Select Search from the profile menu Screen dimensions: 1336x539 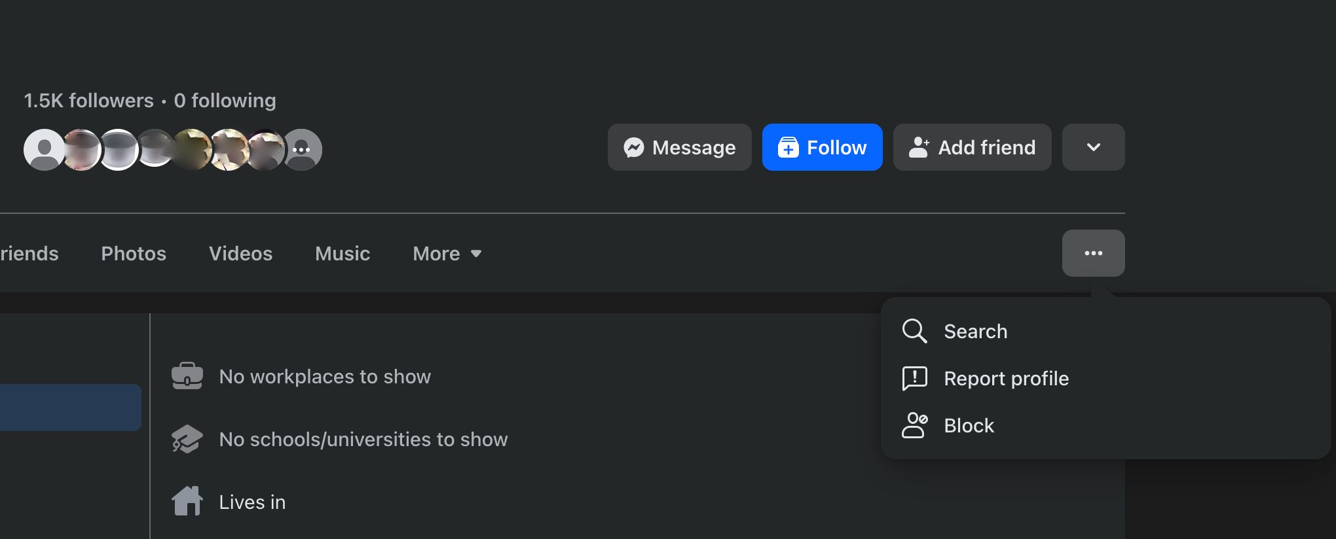coord(975,332)
